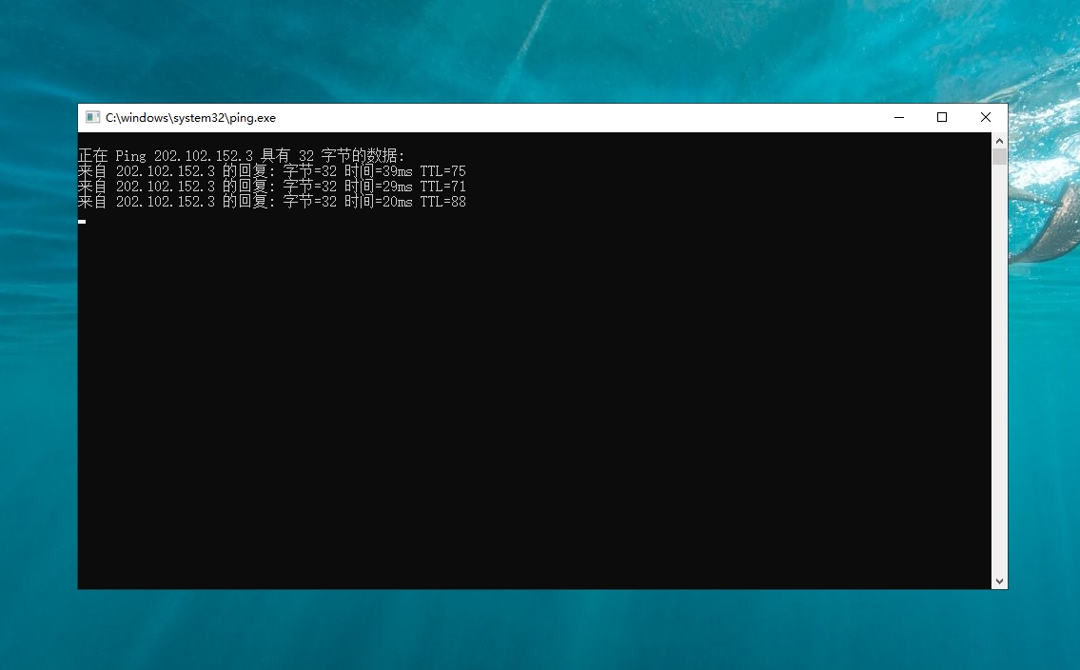This screenshot has width=1080, height=670.
Task: Maximize the ping.exe console window
Action: click(x=942, y=118)
